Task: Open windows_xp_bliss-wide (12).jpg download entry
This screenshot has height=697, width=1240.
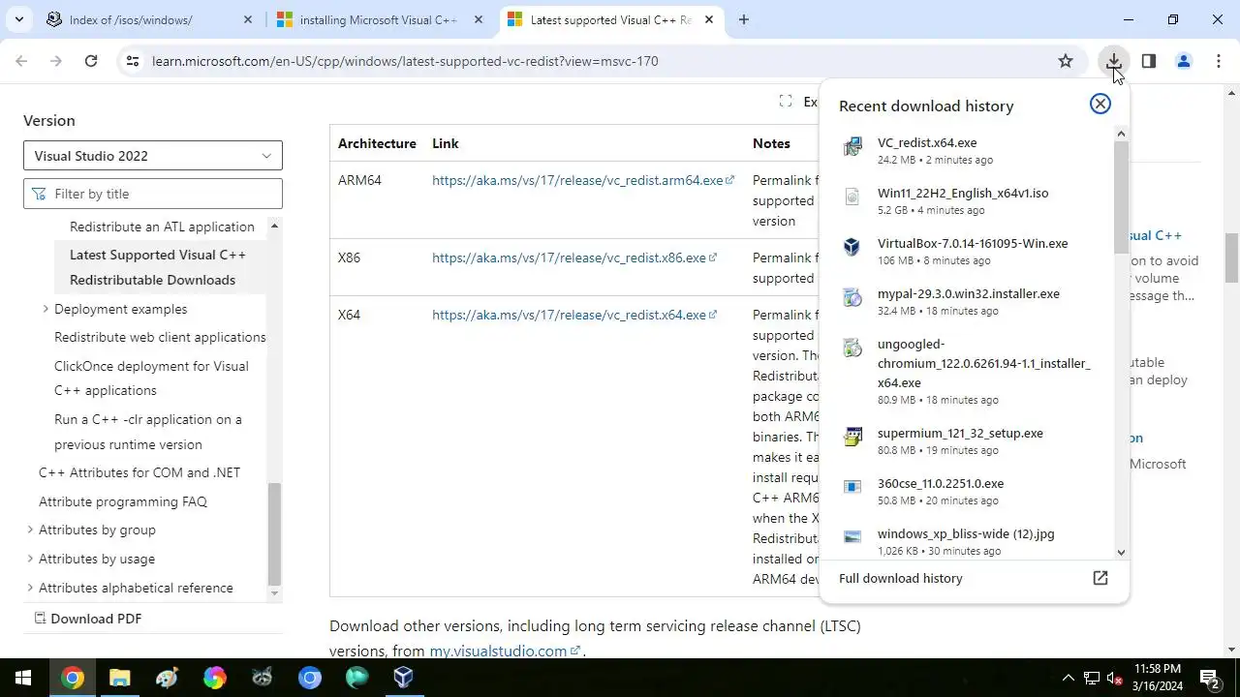Action: 967,541
